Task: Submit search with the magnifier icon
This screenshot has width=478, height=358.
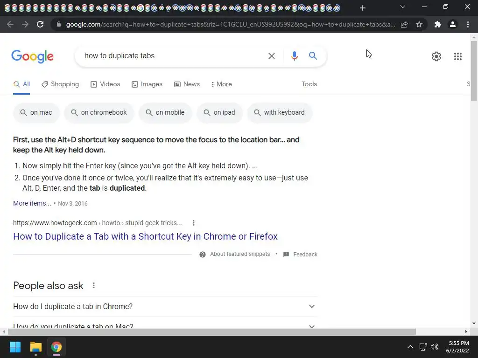Action: point(313,56)
